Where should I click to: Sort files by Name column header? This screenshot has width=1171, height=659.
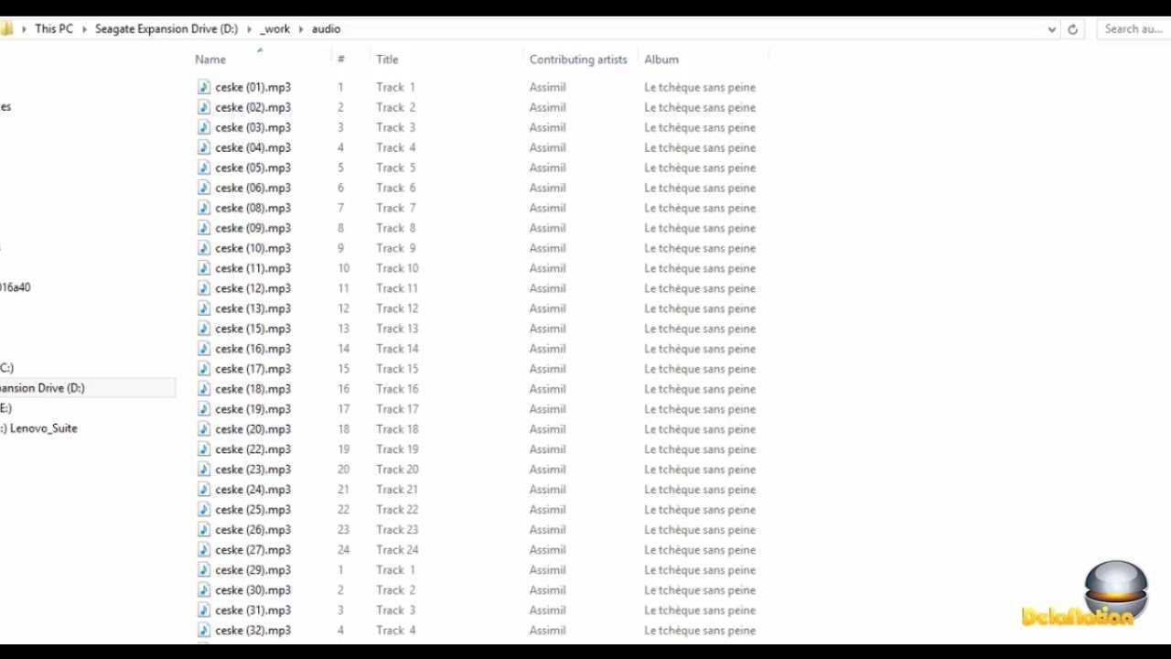[210, 59]
